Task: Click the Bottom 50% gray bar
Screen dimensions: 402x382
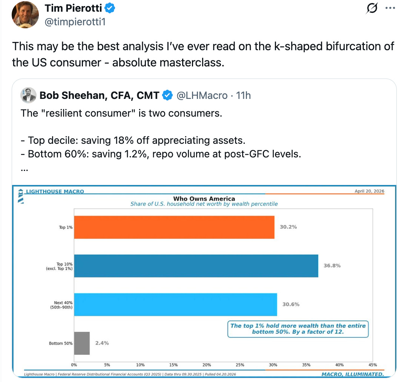Action: [x=81, y=343]
